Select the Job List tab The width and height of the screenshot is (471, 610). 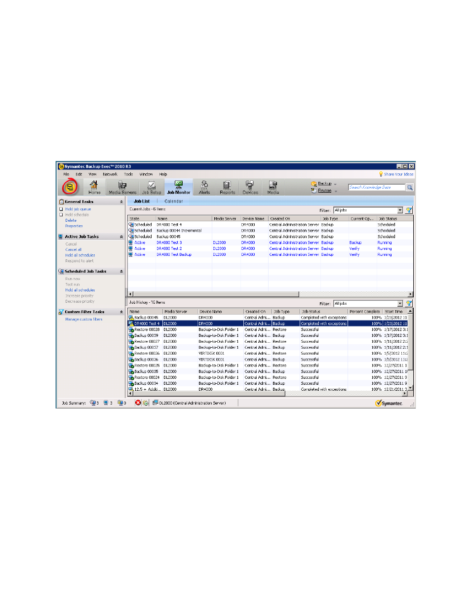142,201
